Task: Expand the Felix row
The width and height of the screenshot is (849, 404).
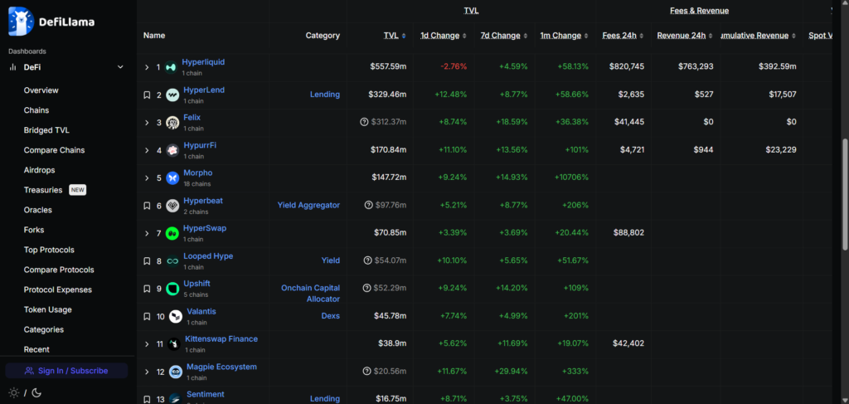Action: tap(146, 123)
